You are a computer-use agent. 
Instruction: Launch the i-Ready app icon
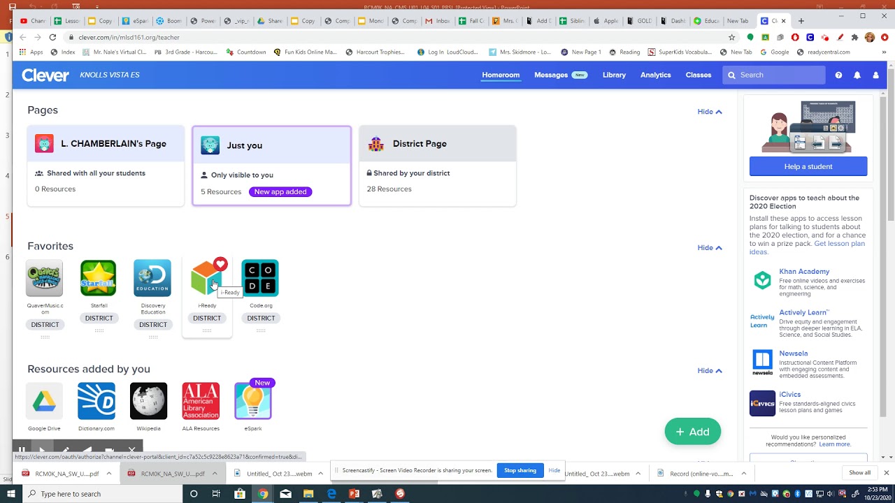click(206, 278)
